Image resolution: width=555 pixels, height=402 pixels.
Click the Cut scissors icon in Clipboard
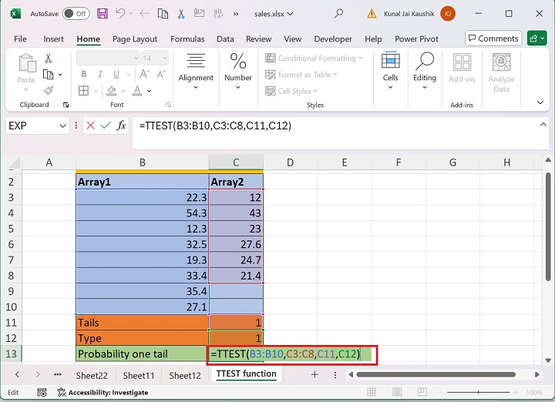coord(49,59)
